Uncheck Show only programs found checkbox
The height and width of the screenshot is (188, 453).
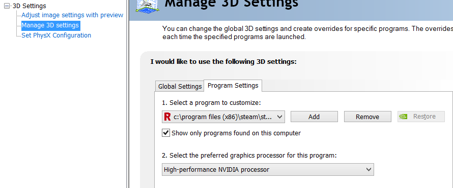pos(166,133)
